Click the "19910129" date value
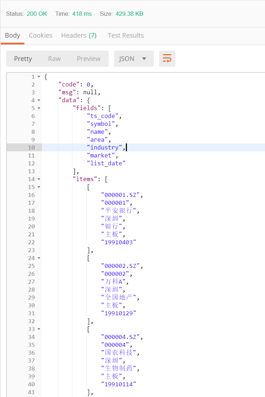The height and width of the screenshot is (397, 265). [x=119, y=313]
